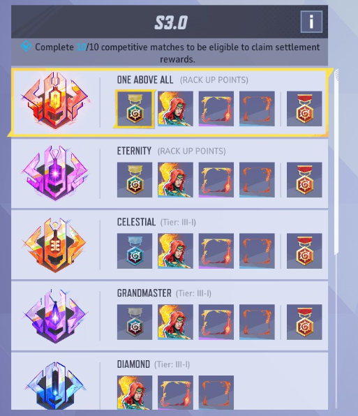Click the rank list scrollbar
Viewport: 358px width, 416px height.
pos(336,162)
